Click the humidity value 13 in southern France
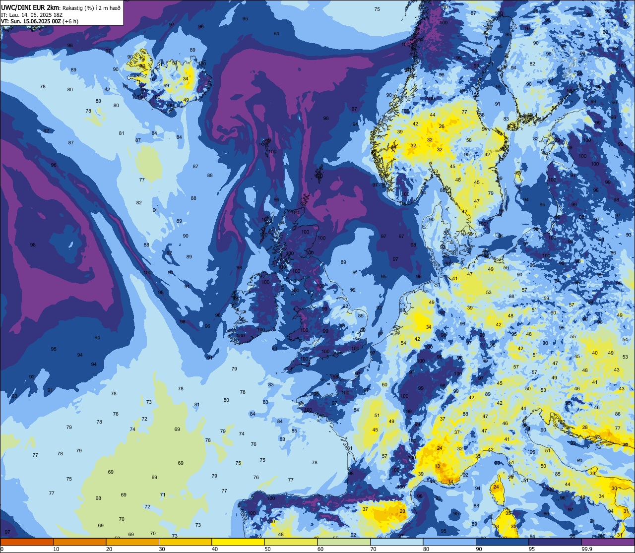The width and height of the screenshot is (635, 553). tap(437, 466)
